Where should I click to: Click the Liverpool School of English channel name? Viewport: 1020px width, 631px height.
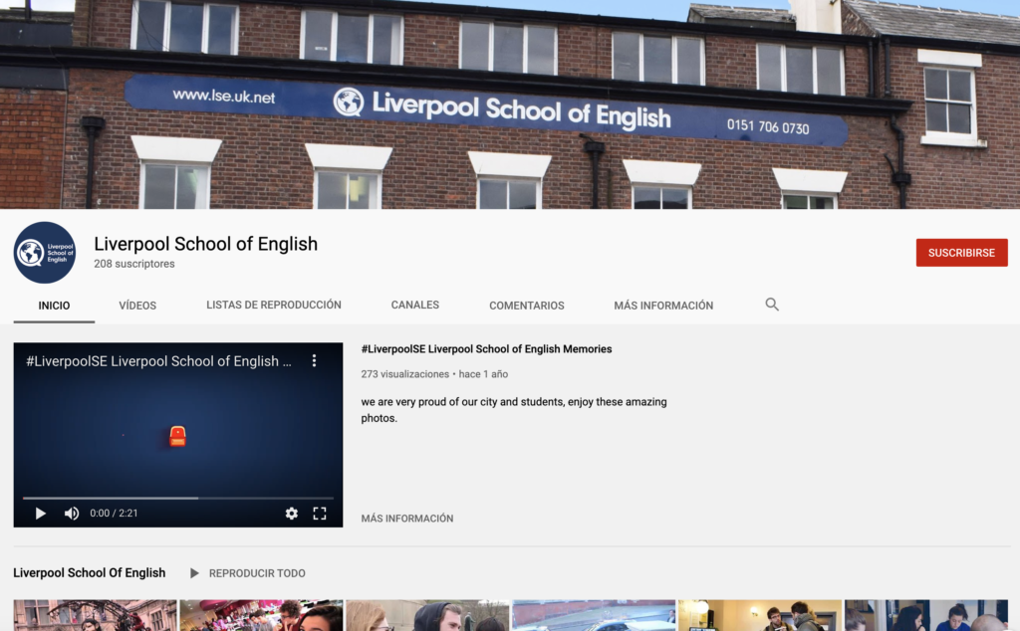pyautogui.click(x=205, y=244)
